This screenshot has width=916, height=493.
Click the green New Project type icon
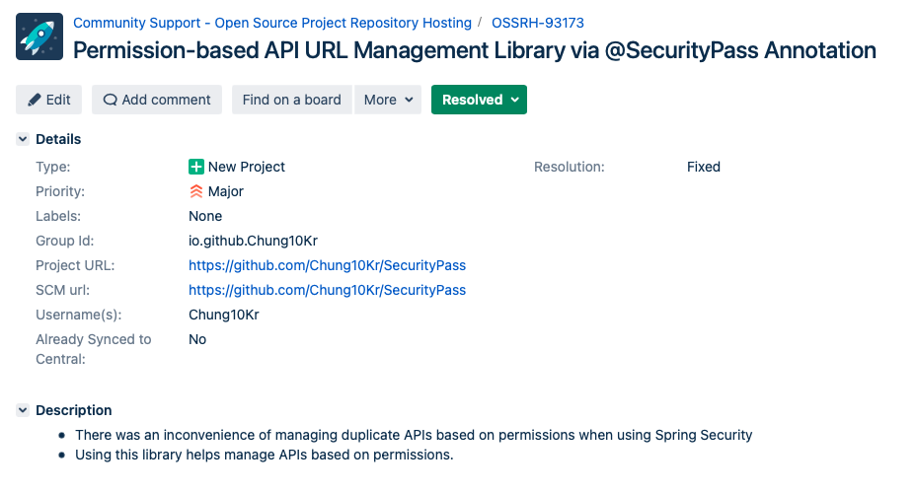click(196, 167)
